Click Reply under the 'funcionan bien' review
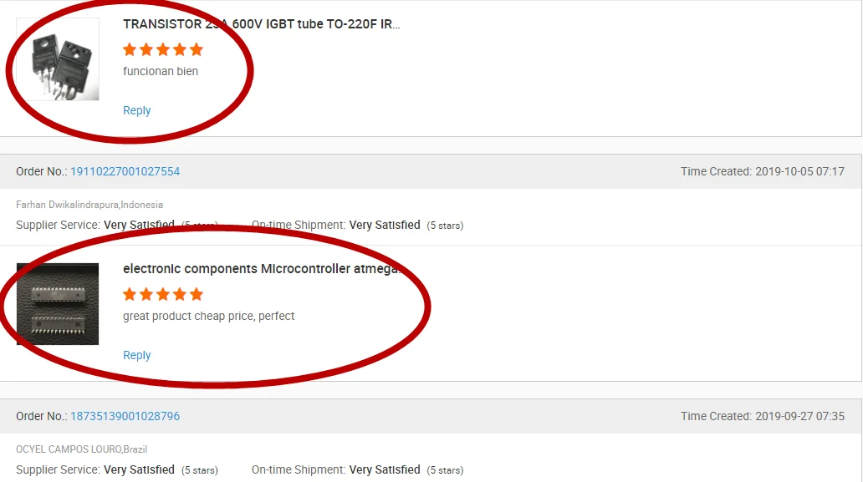 coord(136,110)
